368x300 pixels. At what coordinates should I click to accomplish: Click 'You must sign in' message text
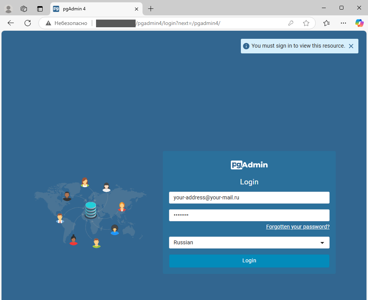(298, 46)
